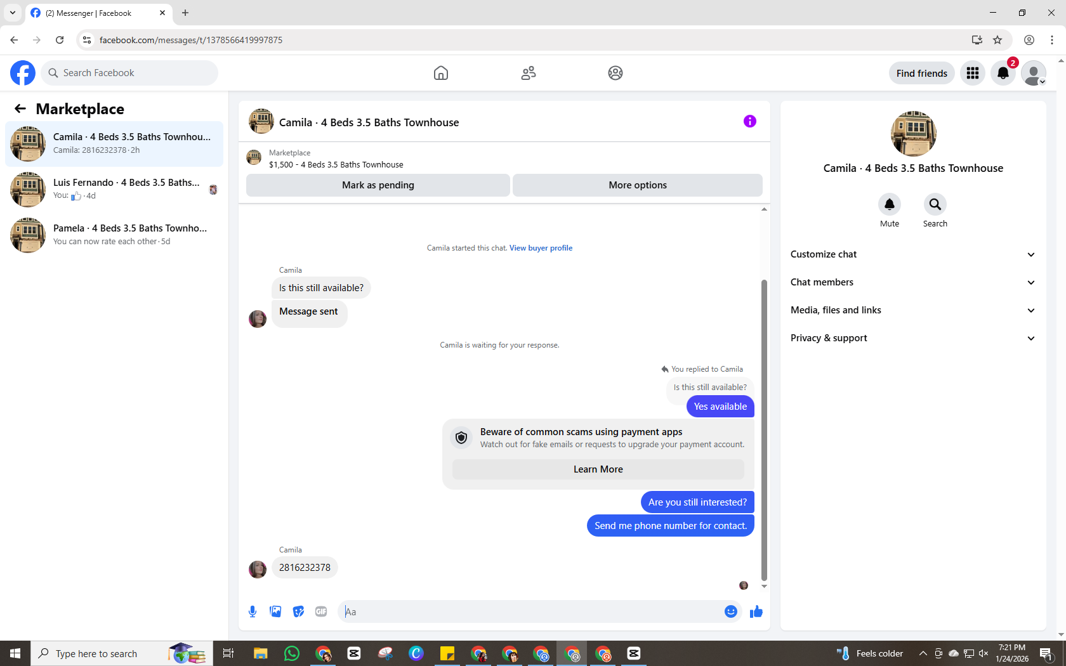Open the Friends icon in top navigation

(x=529, y=73)
